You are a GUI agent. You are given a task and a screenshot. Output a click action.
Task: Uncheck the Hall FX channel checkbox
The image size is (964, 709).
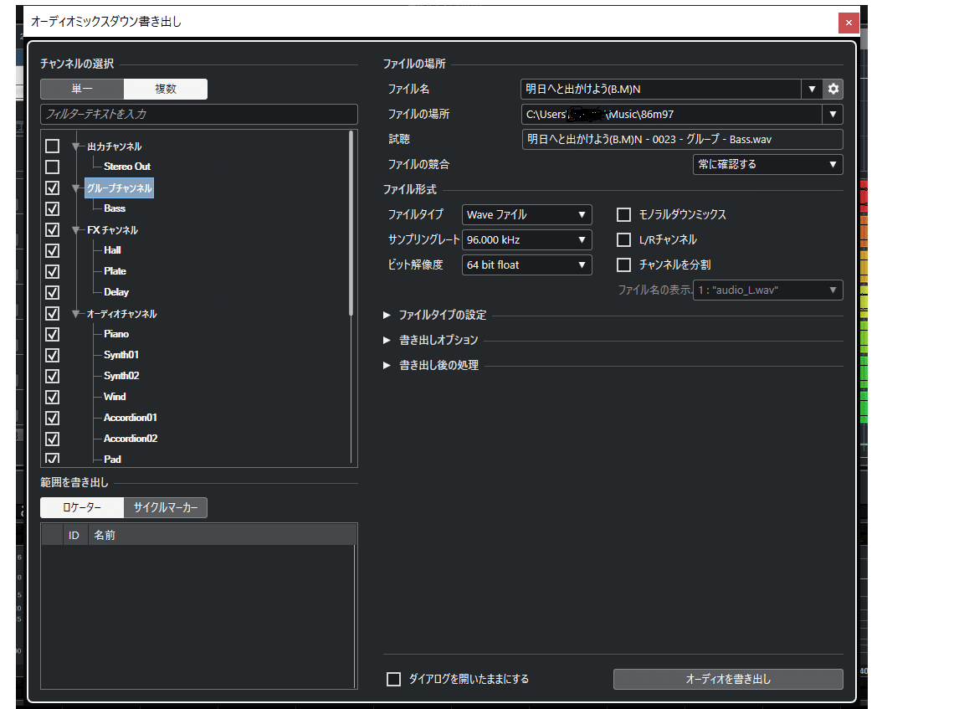tap(52, 251)
